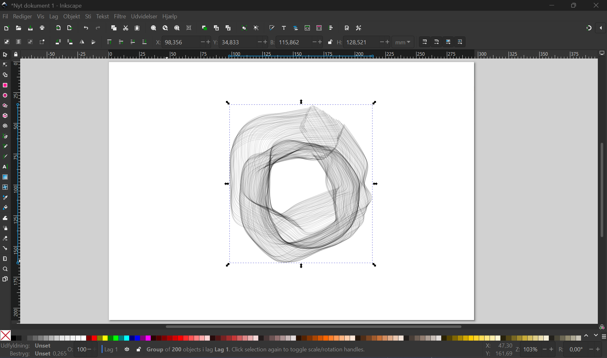This screenshot has width=607, height=358.
Task: Open the XML editor
Action: tap(308, 28)
